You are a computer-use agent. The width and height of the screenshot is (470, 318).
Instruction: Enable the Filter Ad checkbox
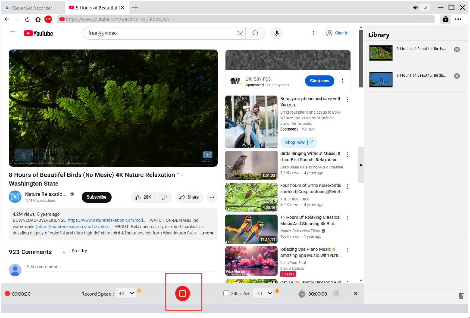click(226, 293)
